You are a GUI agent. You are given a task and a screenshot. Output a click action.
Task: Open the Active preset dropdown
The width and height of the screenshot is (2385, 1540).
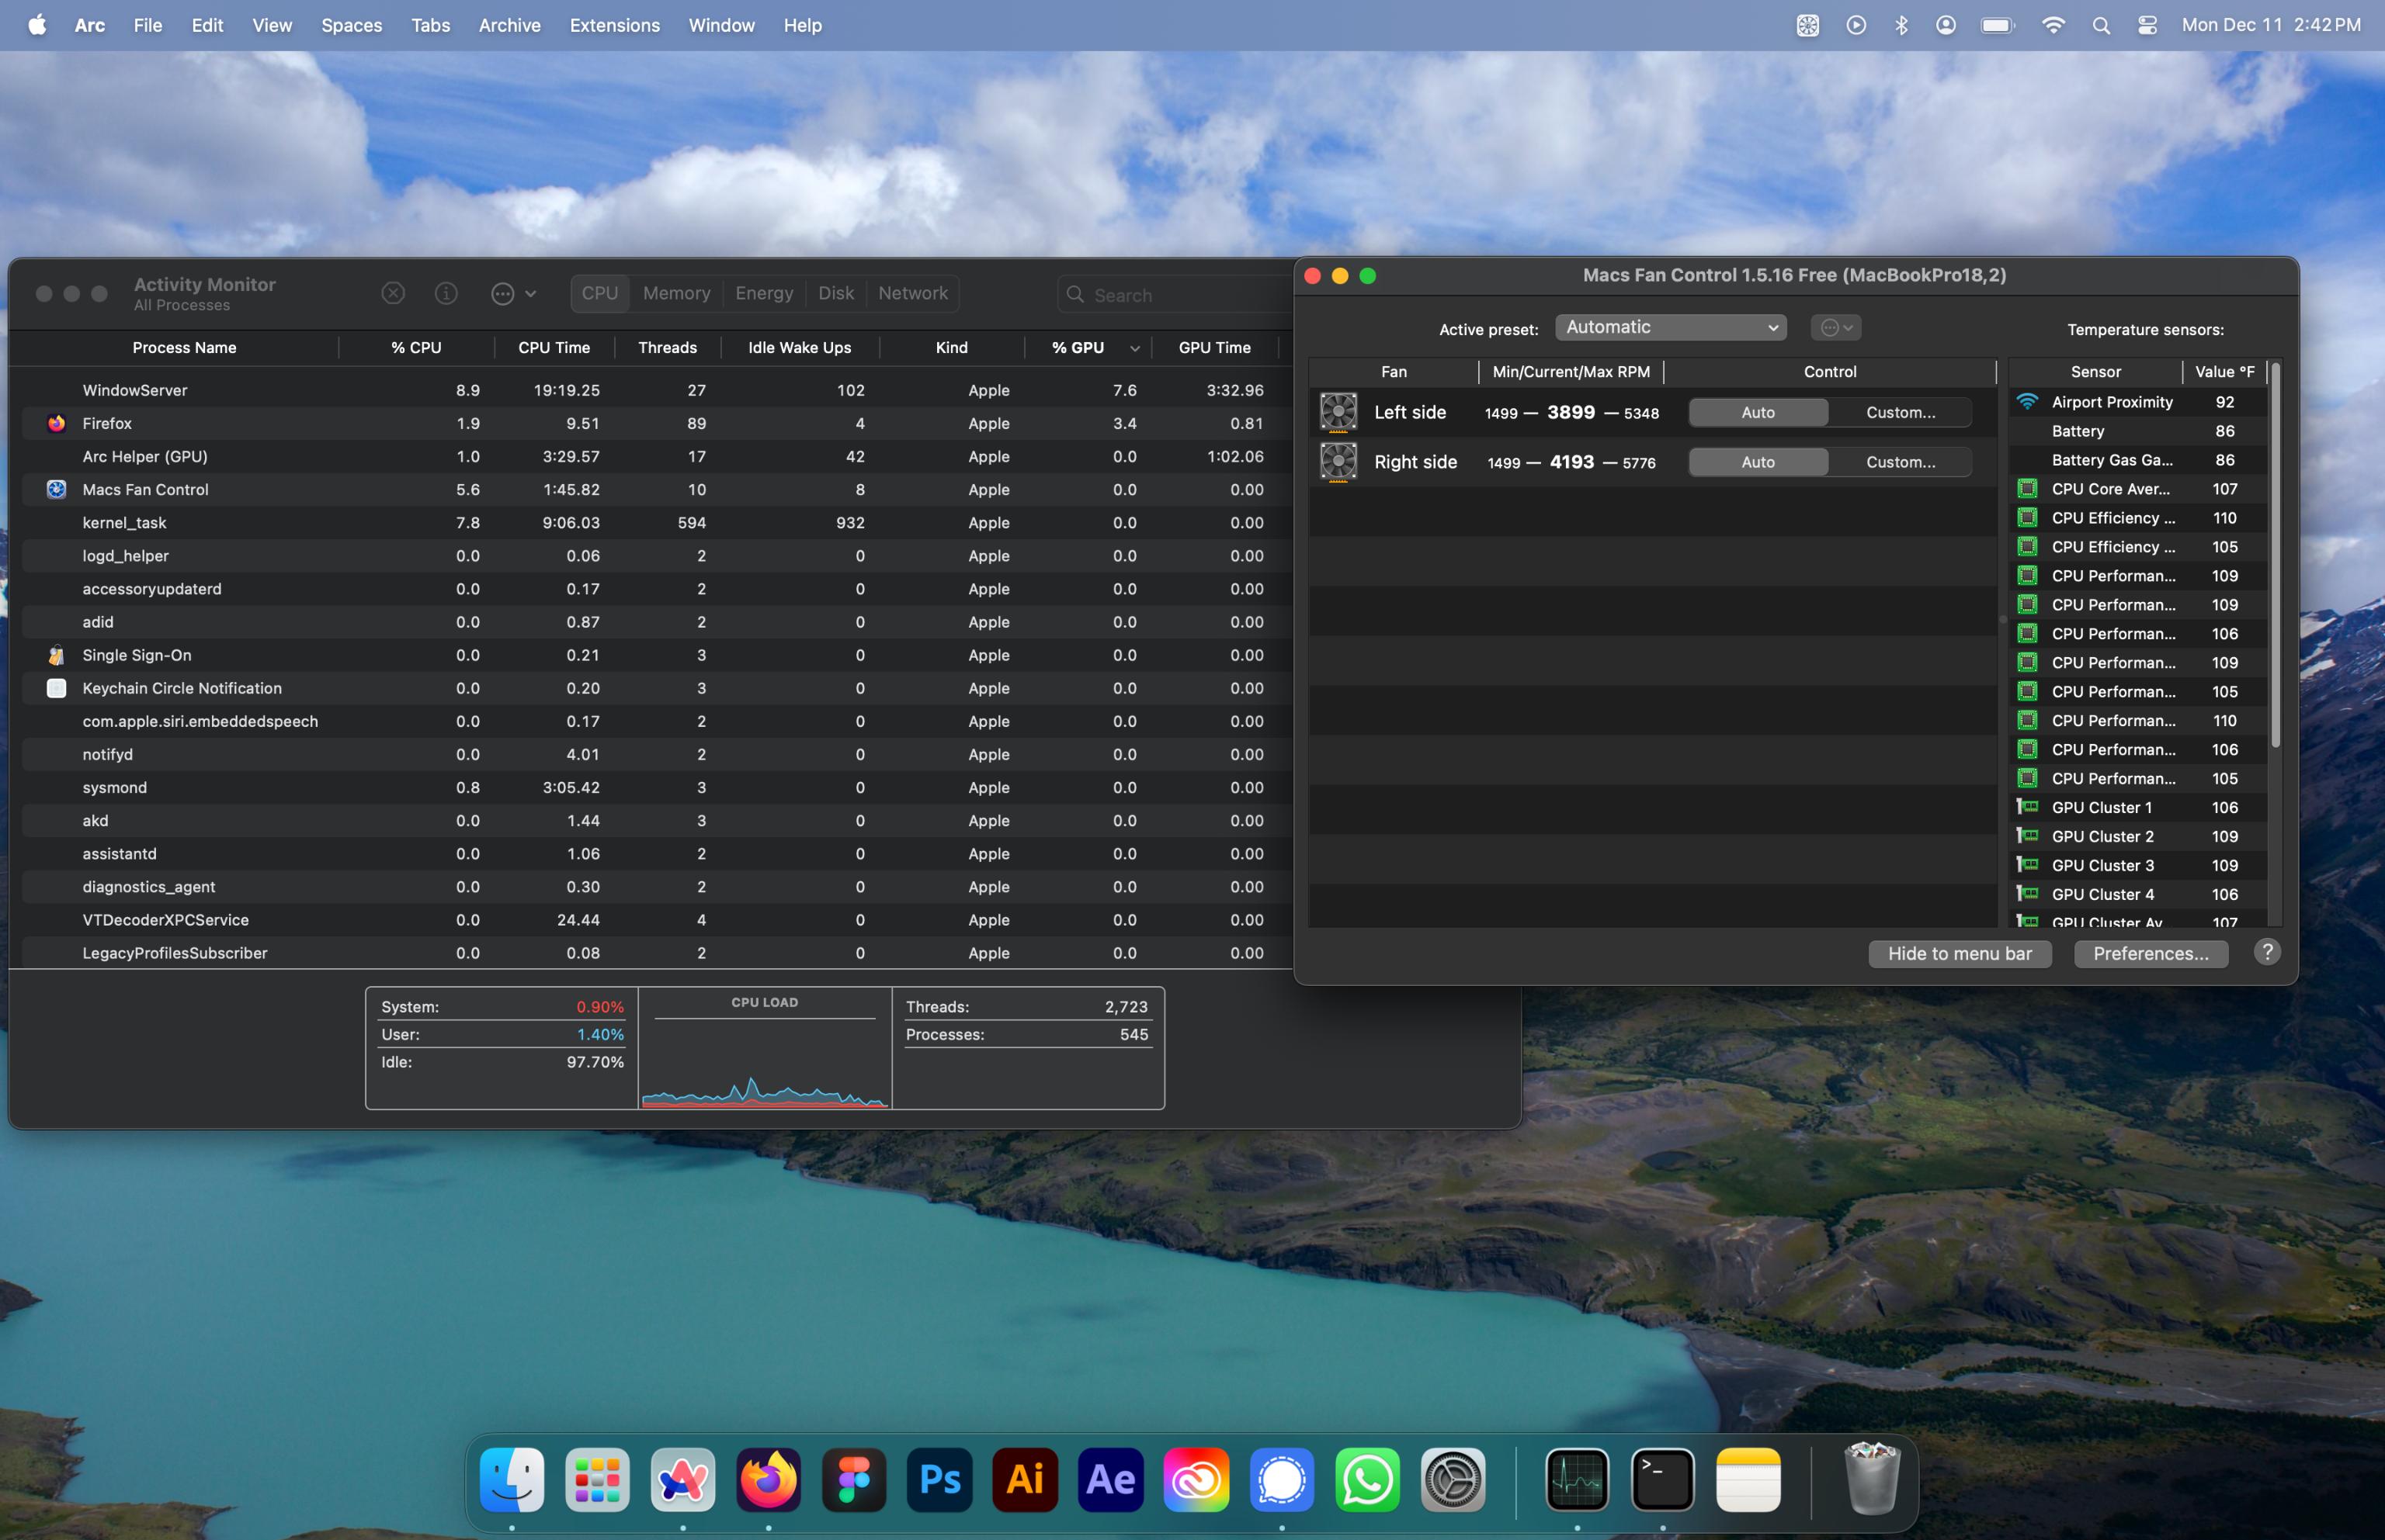[x=1670, y=327]
